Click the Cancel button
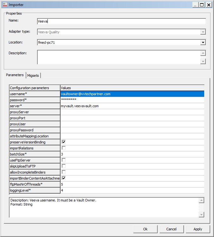Screen dimensions: 214x237 pos(171,229)
